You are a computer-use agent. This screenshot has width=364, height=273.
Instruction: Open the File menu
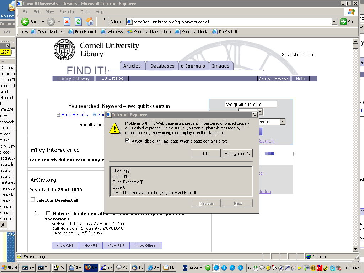click(25, 12)
